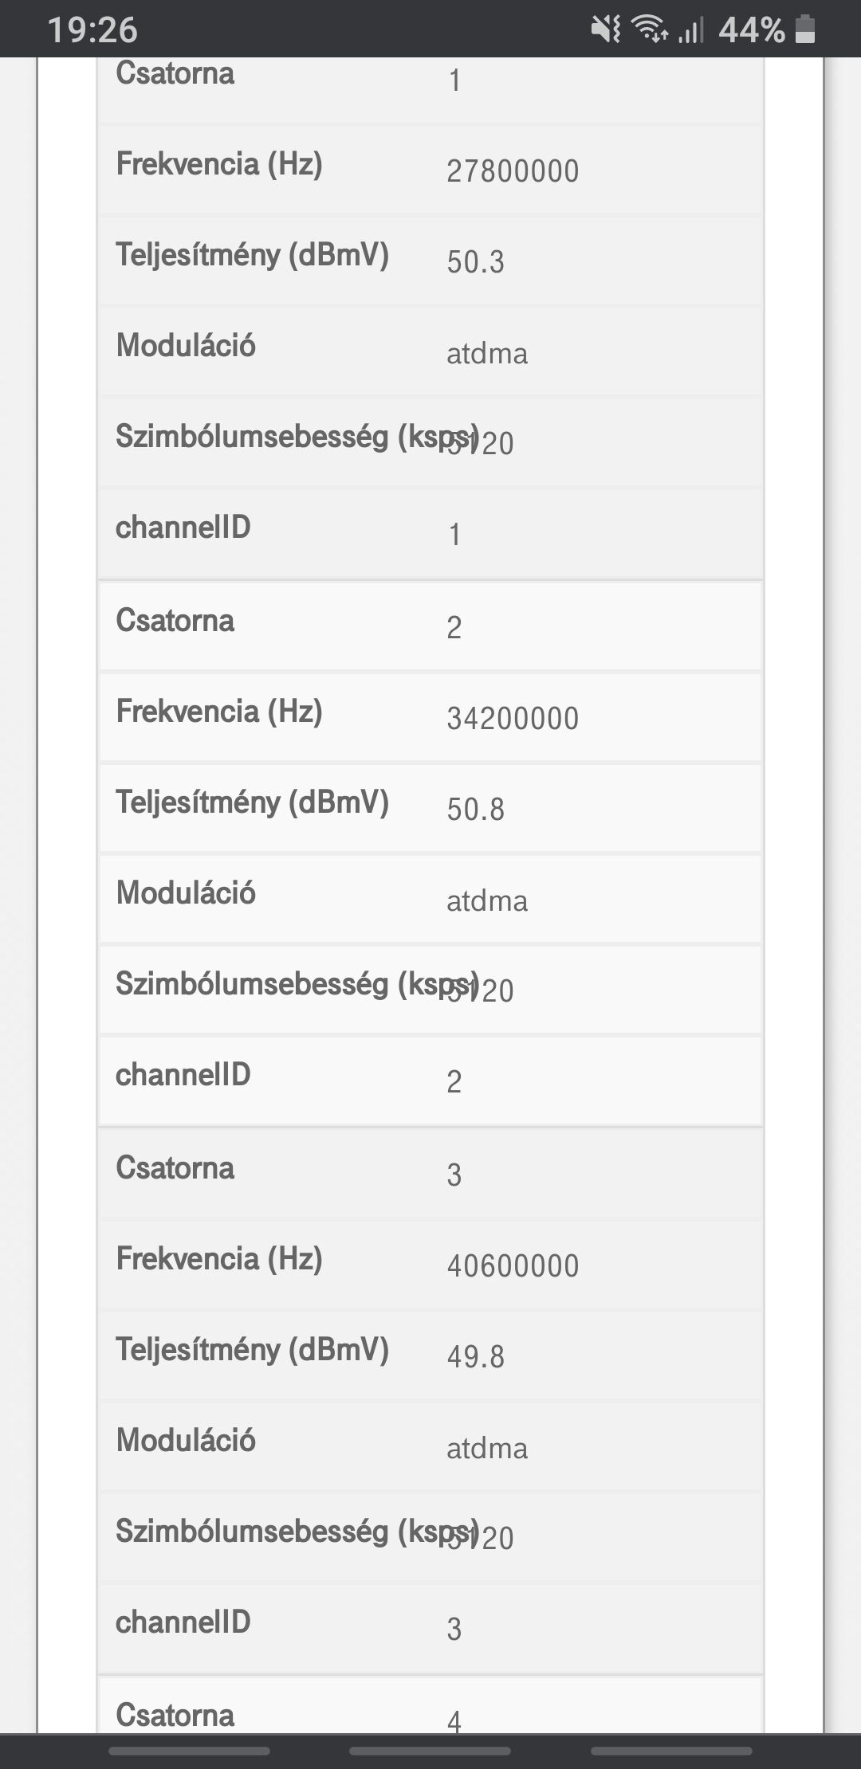This screenshot has height=1769, width=861.
Task: Tap the Teljesítmény (dBmV) label beside 50.8
Action: coord(252,802)
